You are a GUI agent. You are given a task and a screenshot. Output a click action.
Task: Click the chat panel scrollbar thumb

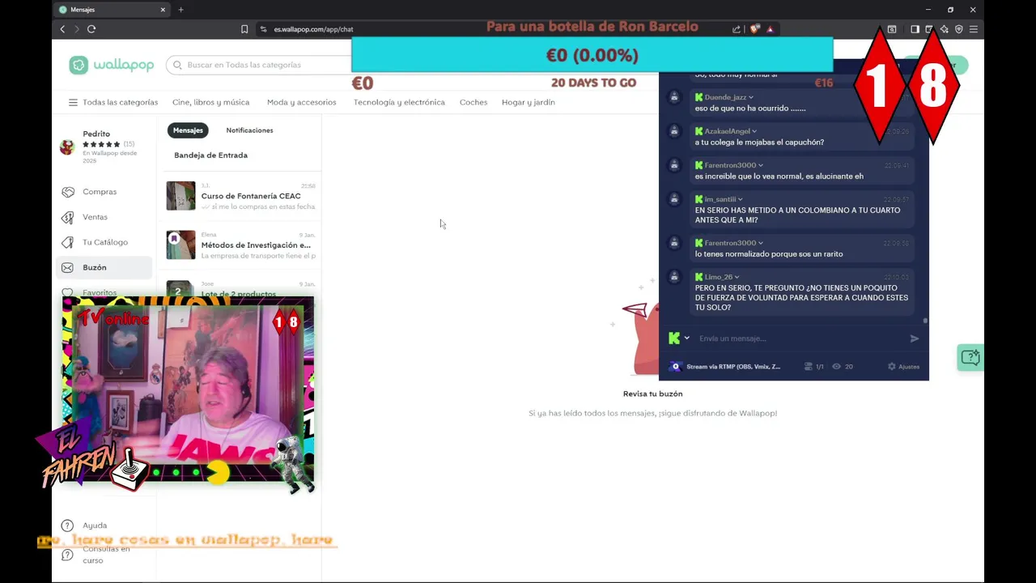pos(925,321)
